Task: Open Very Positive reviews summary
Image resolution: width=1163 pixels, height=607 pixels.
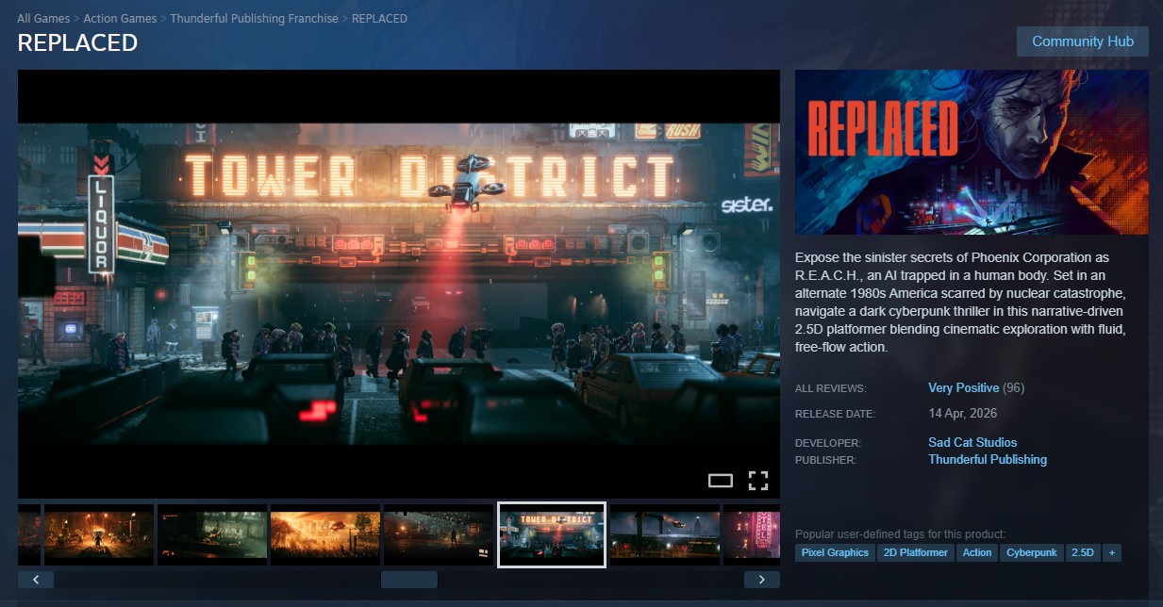Action: pos(963,388)
